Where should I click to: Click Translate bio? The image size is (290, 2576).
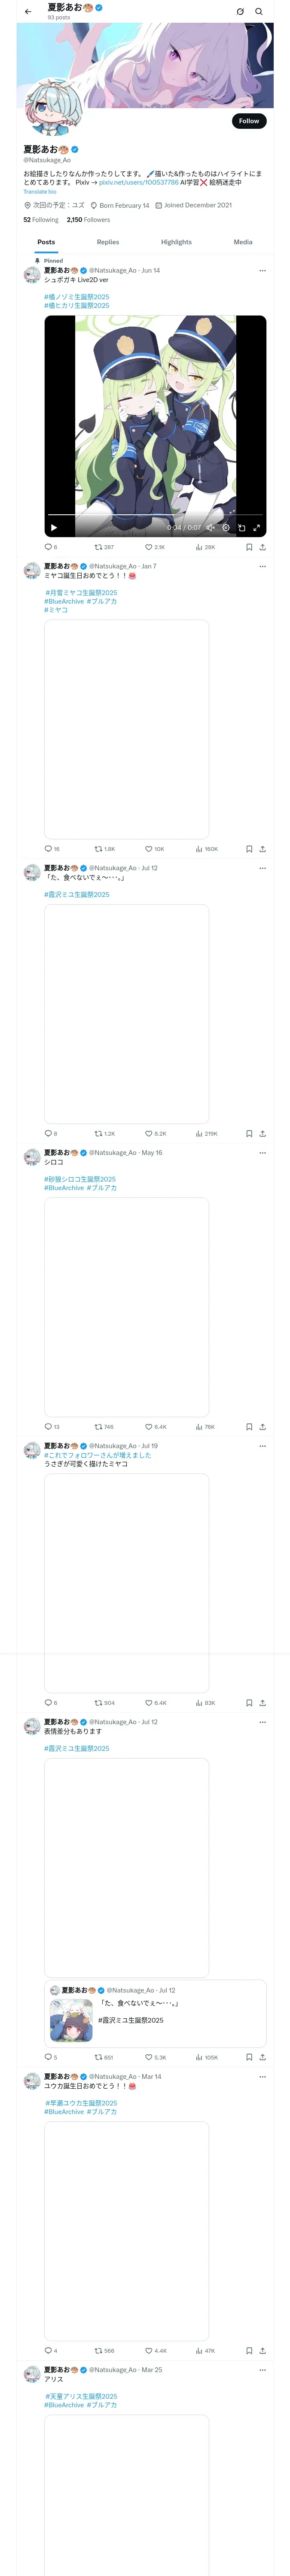coord(40,192)
